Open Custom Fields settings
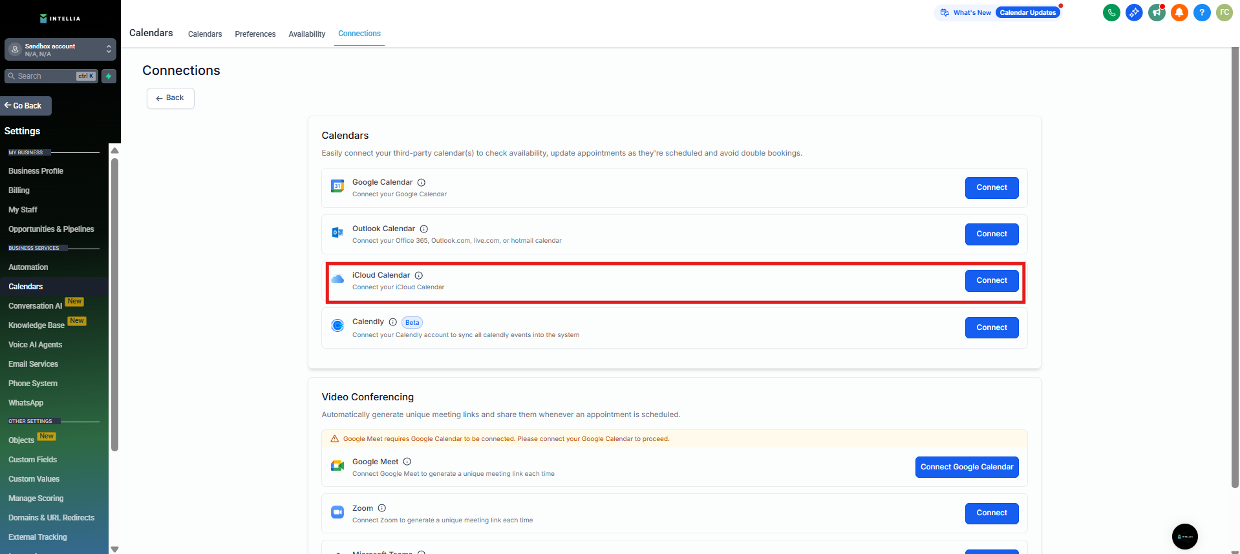This screenshot has width=1240, height=554. coord(33,460)
